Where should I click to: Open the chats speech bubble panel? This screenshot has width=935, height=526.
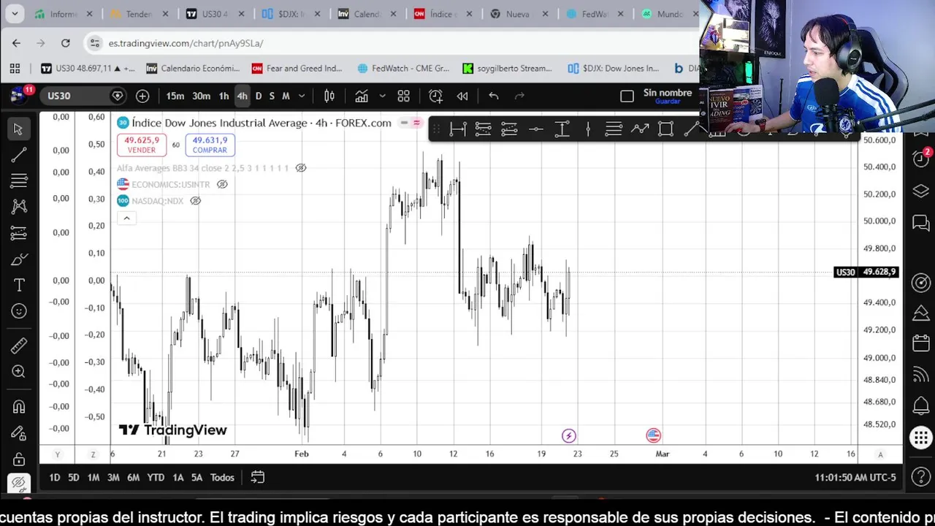(920, 223)
